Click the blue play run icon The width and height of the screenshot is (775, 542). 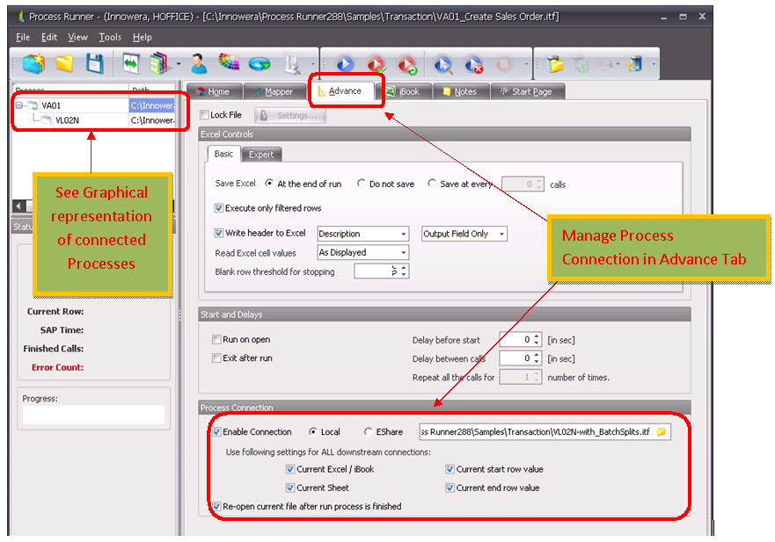tap(344, 63)
